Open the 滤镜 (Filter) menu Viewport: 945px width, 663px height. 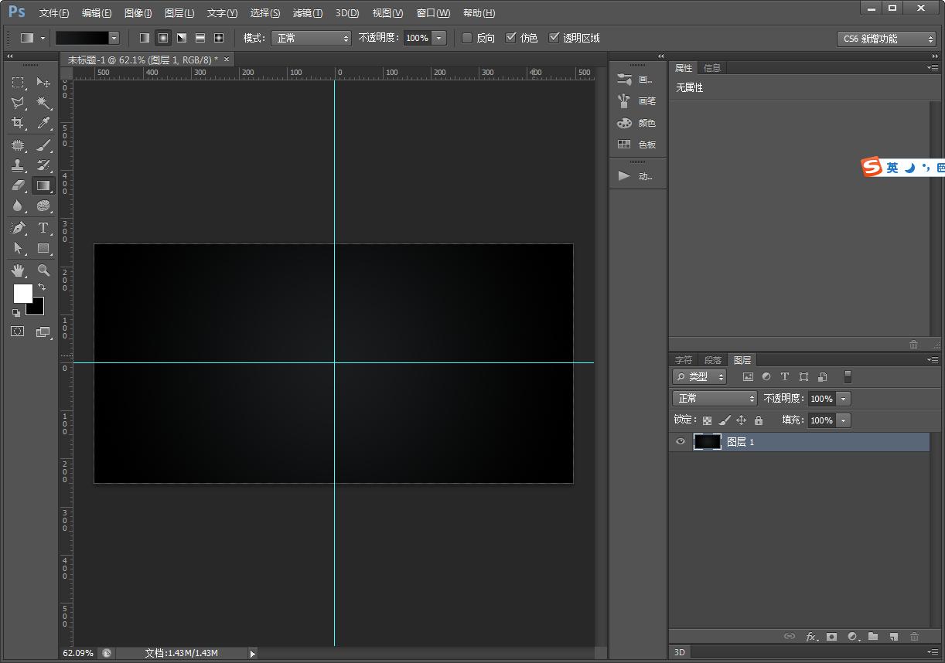coord(308,13)
